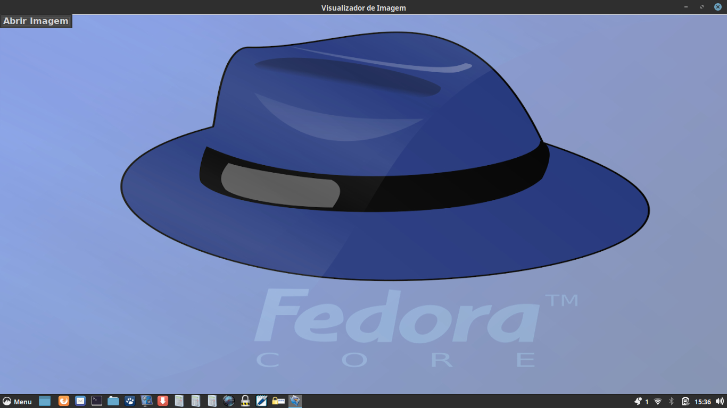Open the Menu launcher in the taskbar
The width and height of the screenshot is (727, 408).
(x=17, y=402)
